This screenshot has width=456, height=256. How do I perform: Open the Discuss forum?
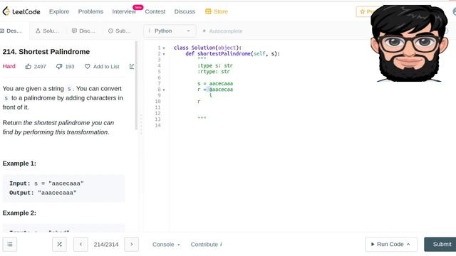pos(185,11)
